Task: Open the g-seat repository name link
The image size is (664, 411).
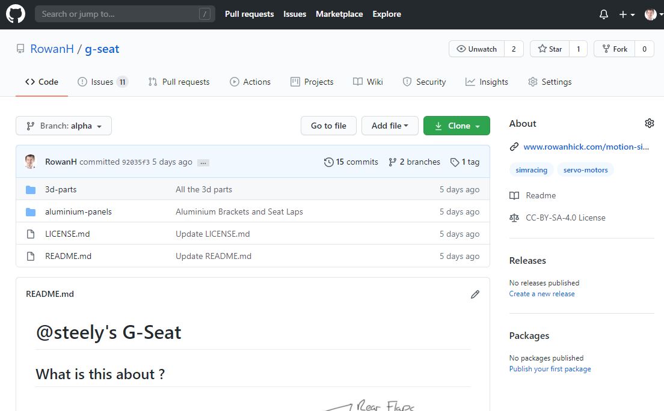Action: [102, 49]
